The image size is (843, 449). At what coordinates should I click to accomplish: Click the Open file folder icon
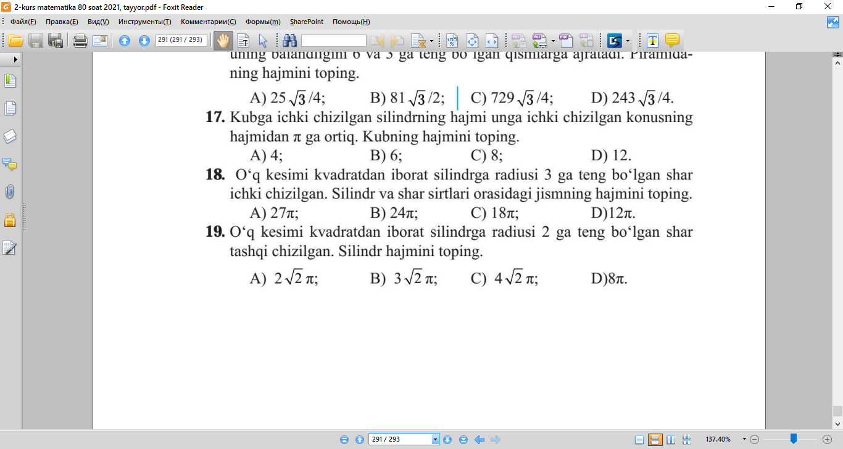[15, 41]
